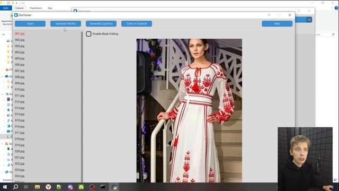Select 011.jpg in the file list

click(20, 95)
